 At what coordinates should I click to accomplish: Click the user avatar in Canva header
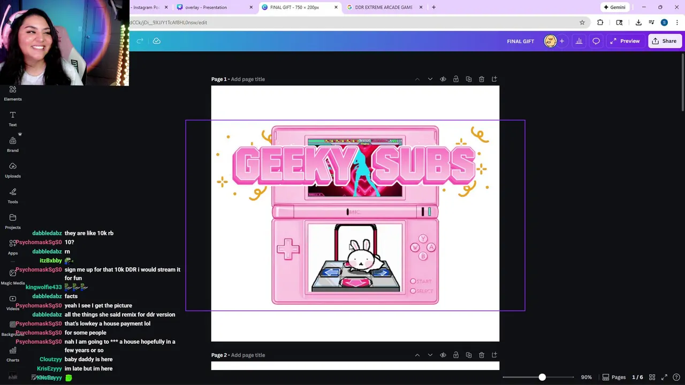click(x=550, y=41)
